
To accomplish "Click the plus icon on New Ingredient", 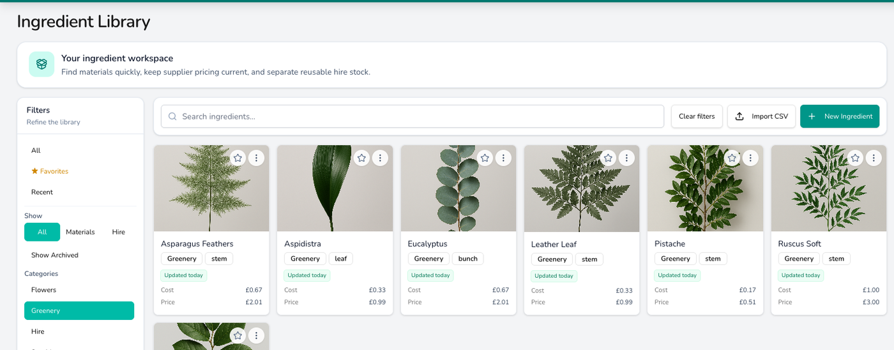I will click(x=812, y=116).
